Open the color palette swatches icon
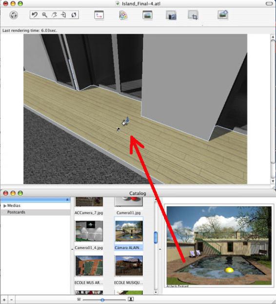This screenshot has width=276, height=304. (123, 15)
